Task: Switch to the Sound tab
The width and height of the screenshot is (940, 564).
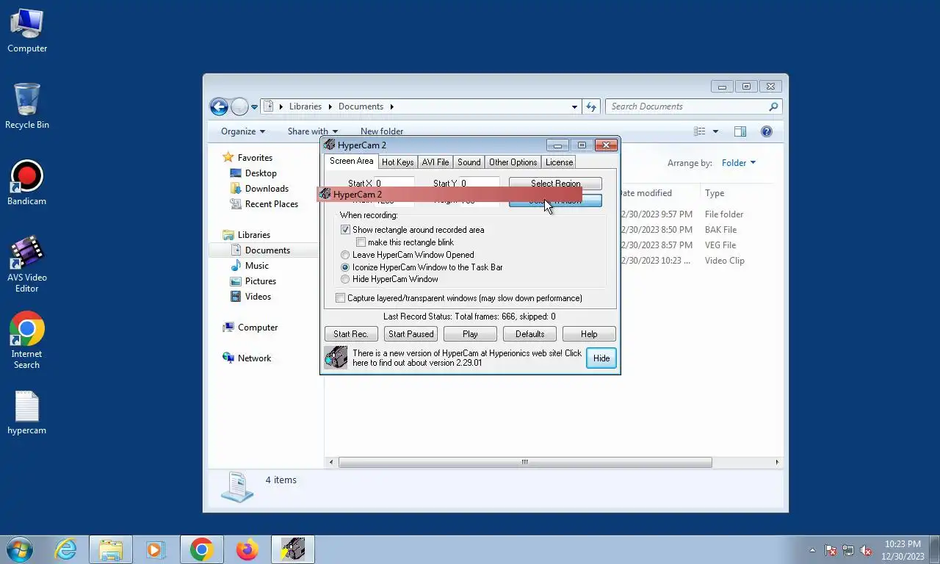Action: click(x=469, y=162)
